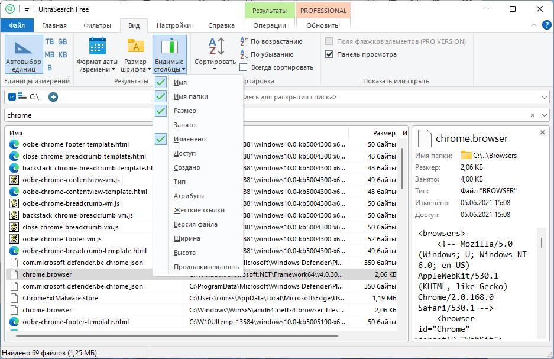
Task: Sort results По убыванию
Action: (x=267, y=54)
